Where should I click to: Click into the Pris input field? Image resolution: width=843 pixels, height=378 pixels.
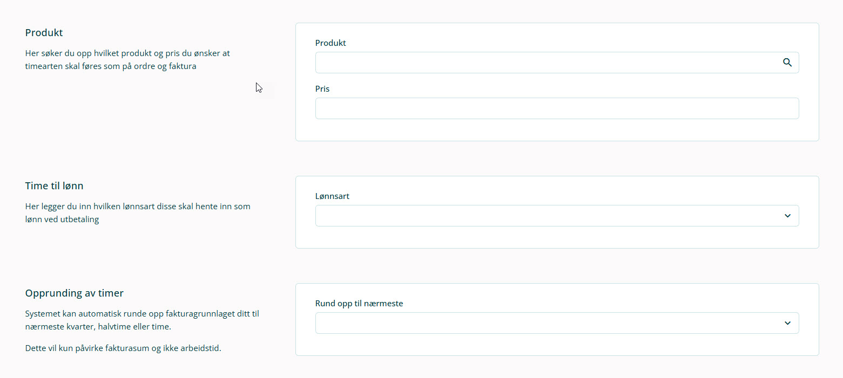pos(556,108)
